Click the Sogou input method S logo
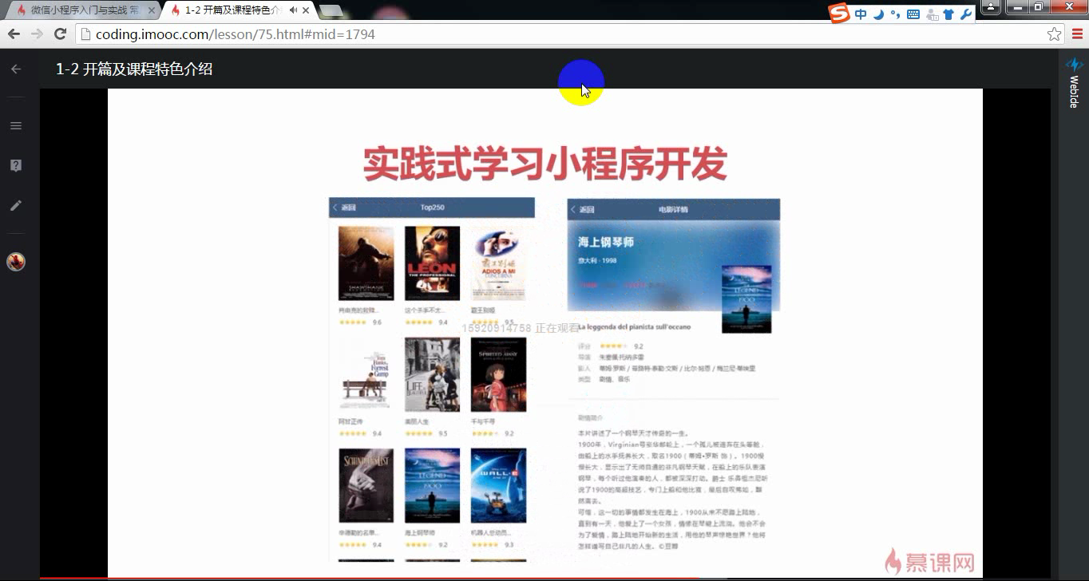The width and height of the screenshot is (1089, 581). point(838,14)
